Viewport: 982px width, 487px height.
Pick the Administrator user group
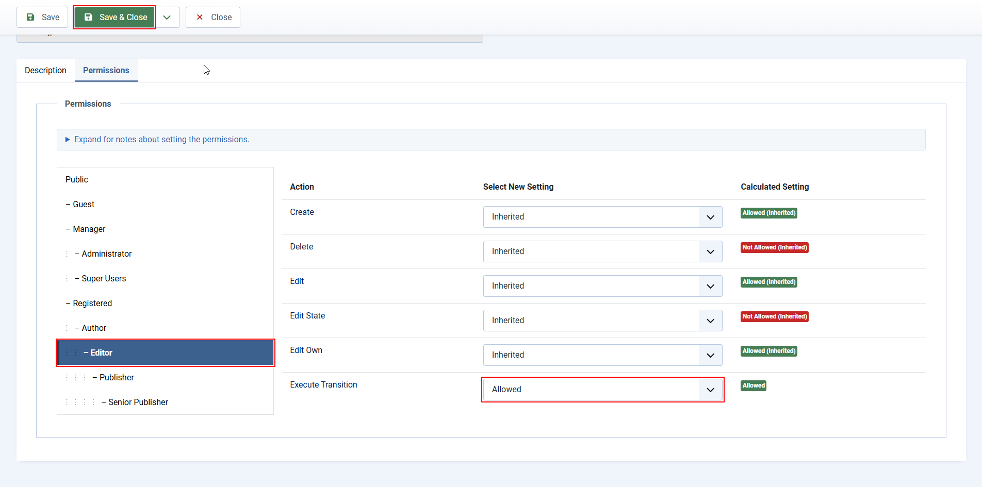[106, 254]
